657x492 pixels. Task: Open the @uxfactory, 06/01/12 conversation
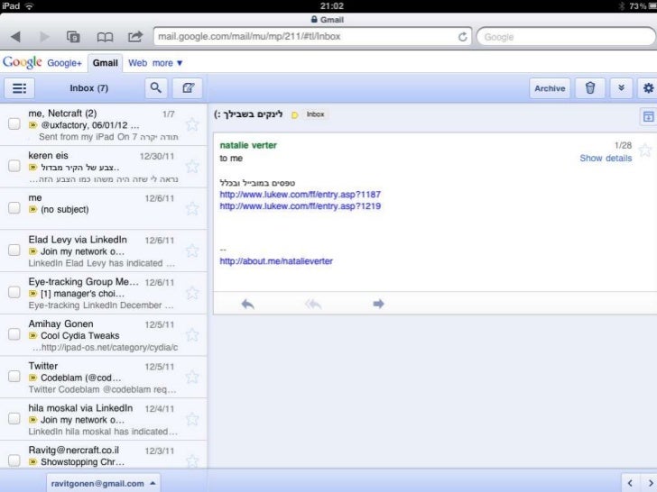point(89,125)
